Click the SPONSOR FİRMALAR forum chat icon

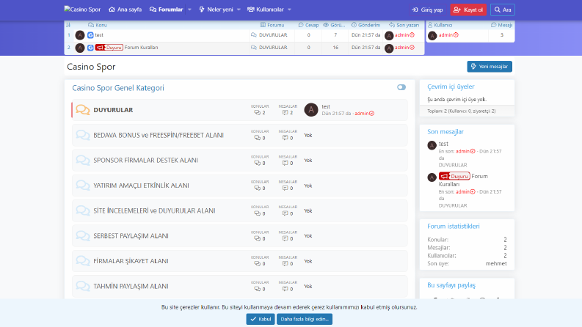pos(83,160)
